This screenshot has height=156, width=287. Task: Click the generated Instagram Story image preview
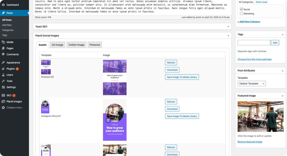coord(115,120)
